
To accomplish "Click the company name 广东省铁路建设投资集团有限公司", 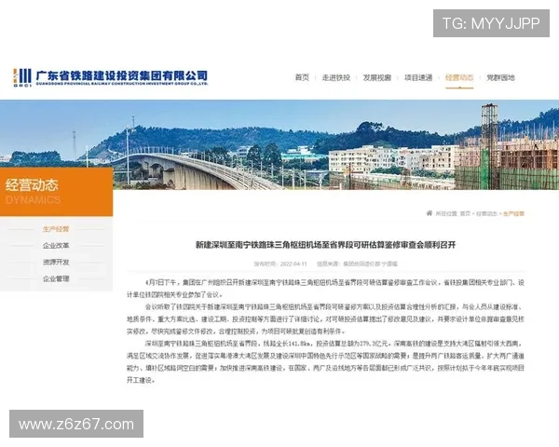I will pyautogui.click(x=121, y=75).
